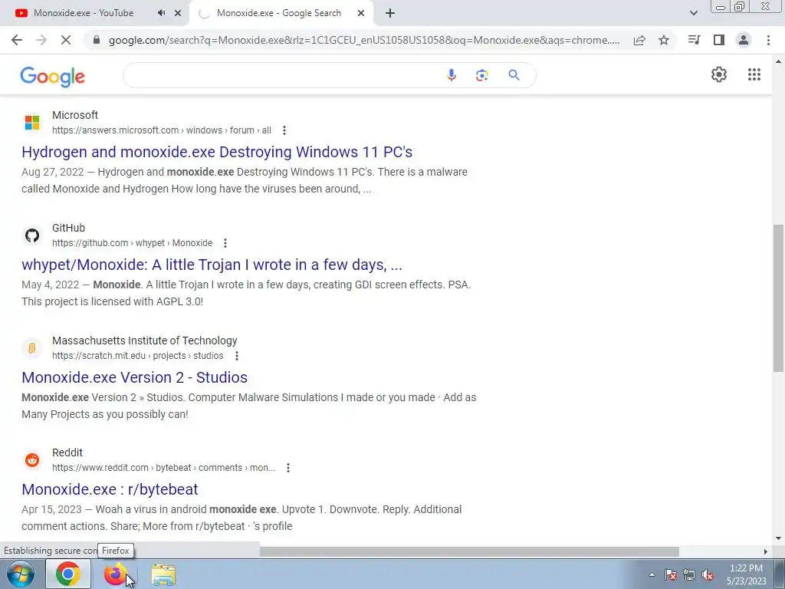Open Chrome three-dot menu
This screenshot has width=785, height=589.
tap(768, 40)
